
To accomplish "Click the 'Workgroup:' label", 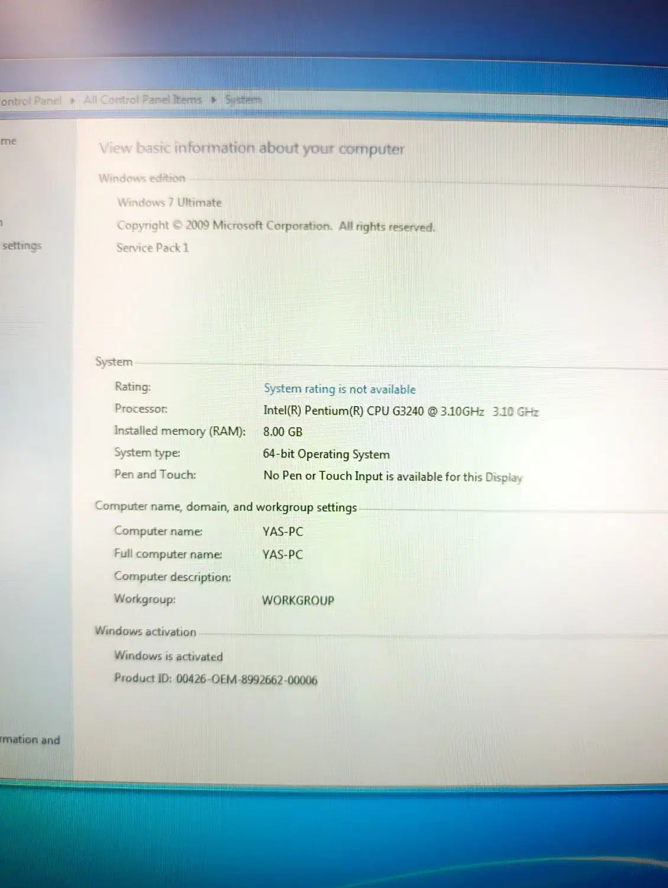I will point(145,599).
